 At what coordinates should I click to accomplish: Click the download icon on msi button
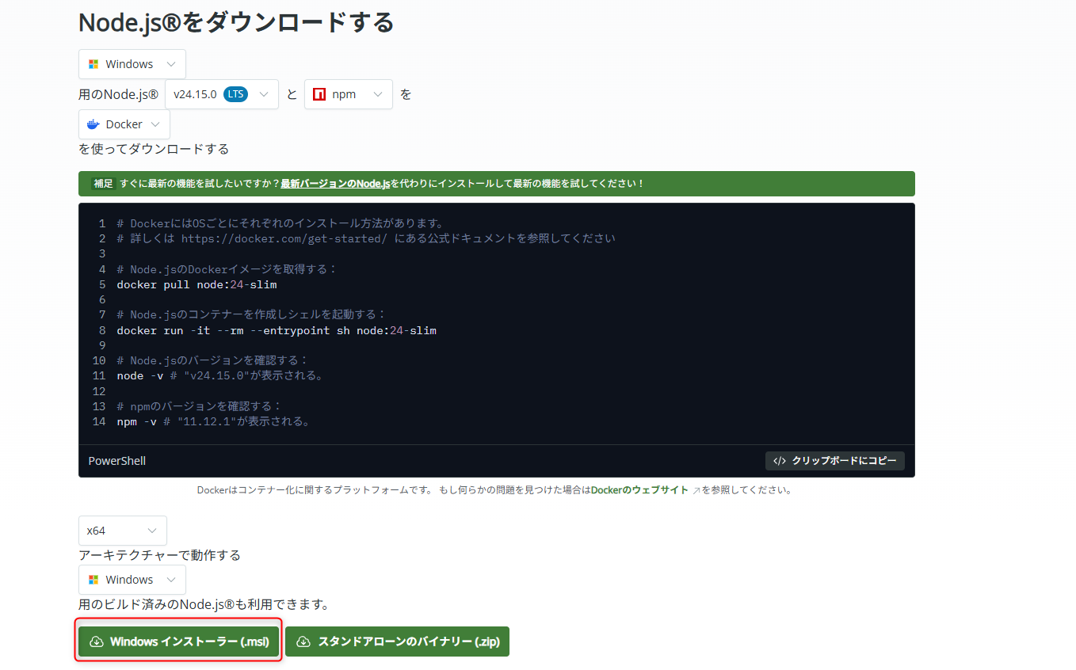coord(97,641)
